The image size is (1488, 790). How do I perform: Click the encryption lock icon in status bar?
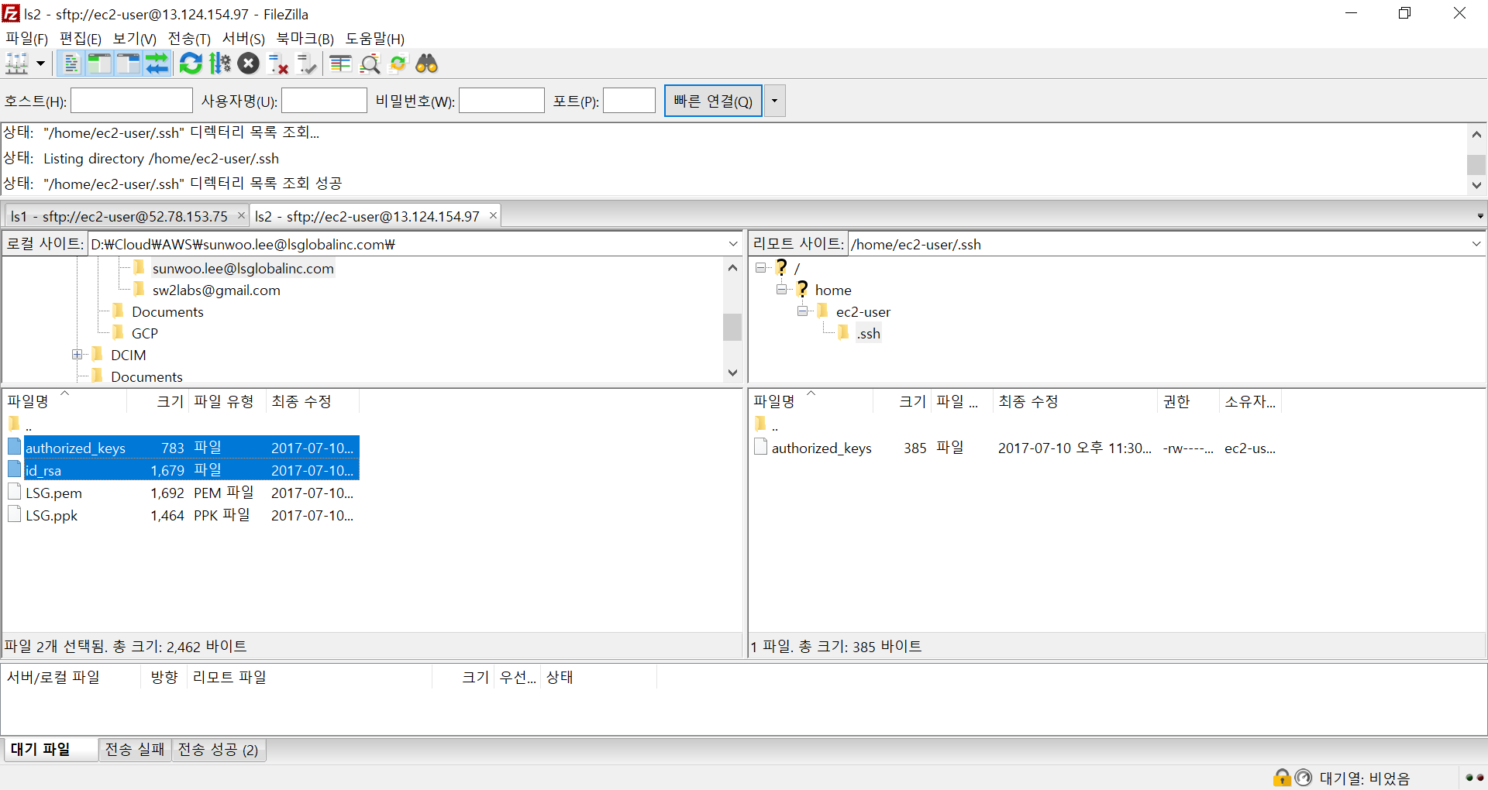pyautogui.click(x=1282, y=778)
